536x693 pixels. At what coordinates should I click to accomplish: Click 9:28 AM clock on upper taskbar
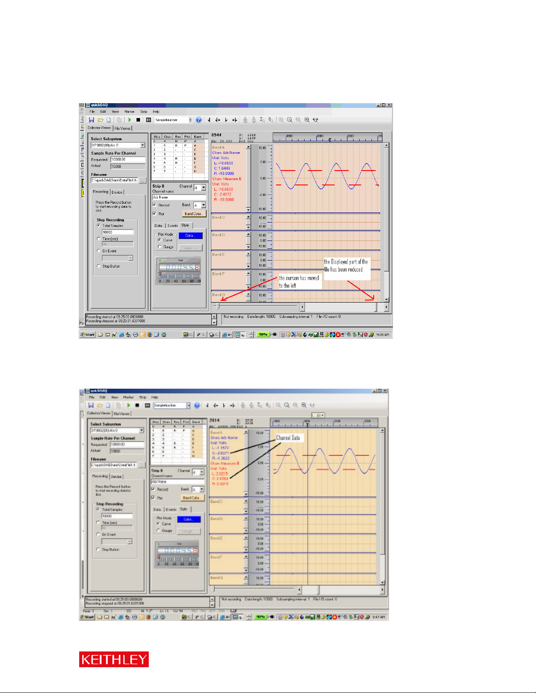tap(383, 334)
